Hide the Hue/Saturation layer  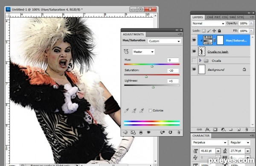(194, 40)
